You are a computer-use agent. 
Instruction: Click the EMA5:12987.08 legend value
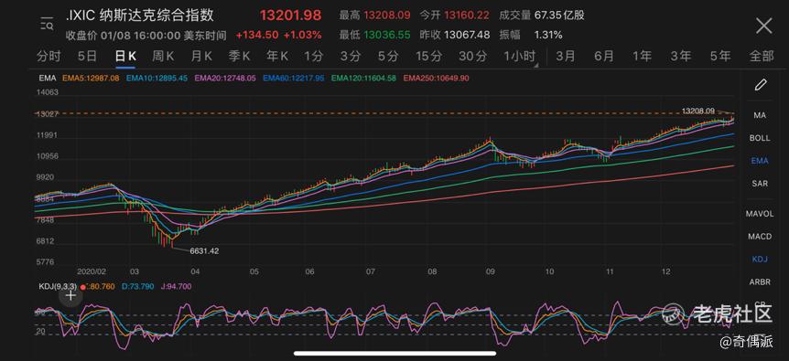91,79
